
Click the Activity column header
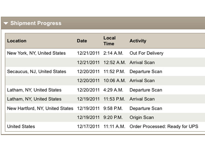138,41
